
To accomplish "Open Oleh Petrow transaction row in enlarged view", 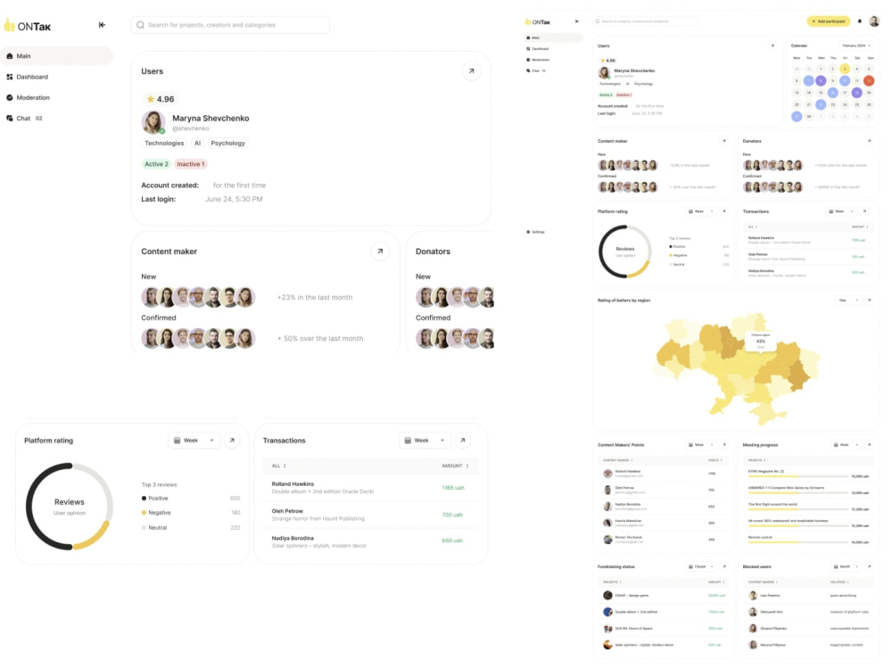I will coord(370,515).
